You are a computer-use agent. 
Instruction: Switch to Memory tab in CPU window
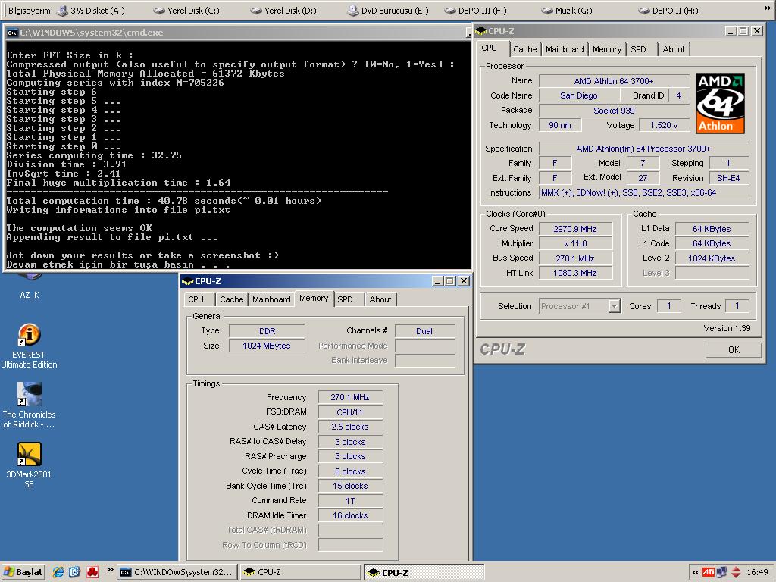click(607, 49)
